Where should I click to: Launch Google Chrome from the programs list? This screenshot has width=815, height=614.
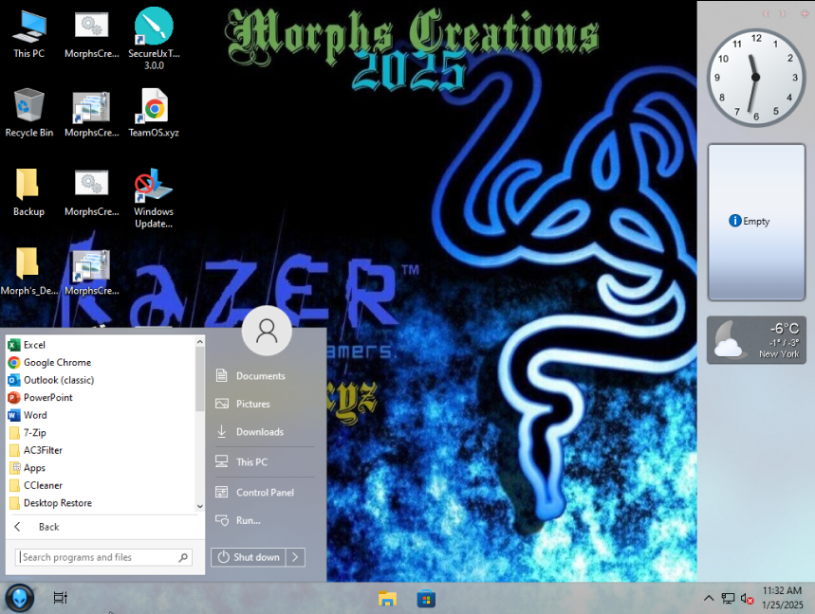coord(101,362)
